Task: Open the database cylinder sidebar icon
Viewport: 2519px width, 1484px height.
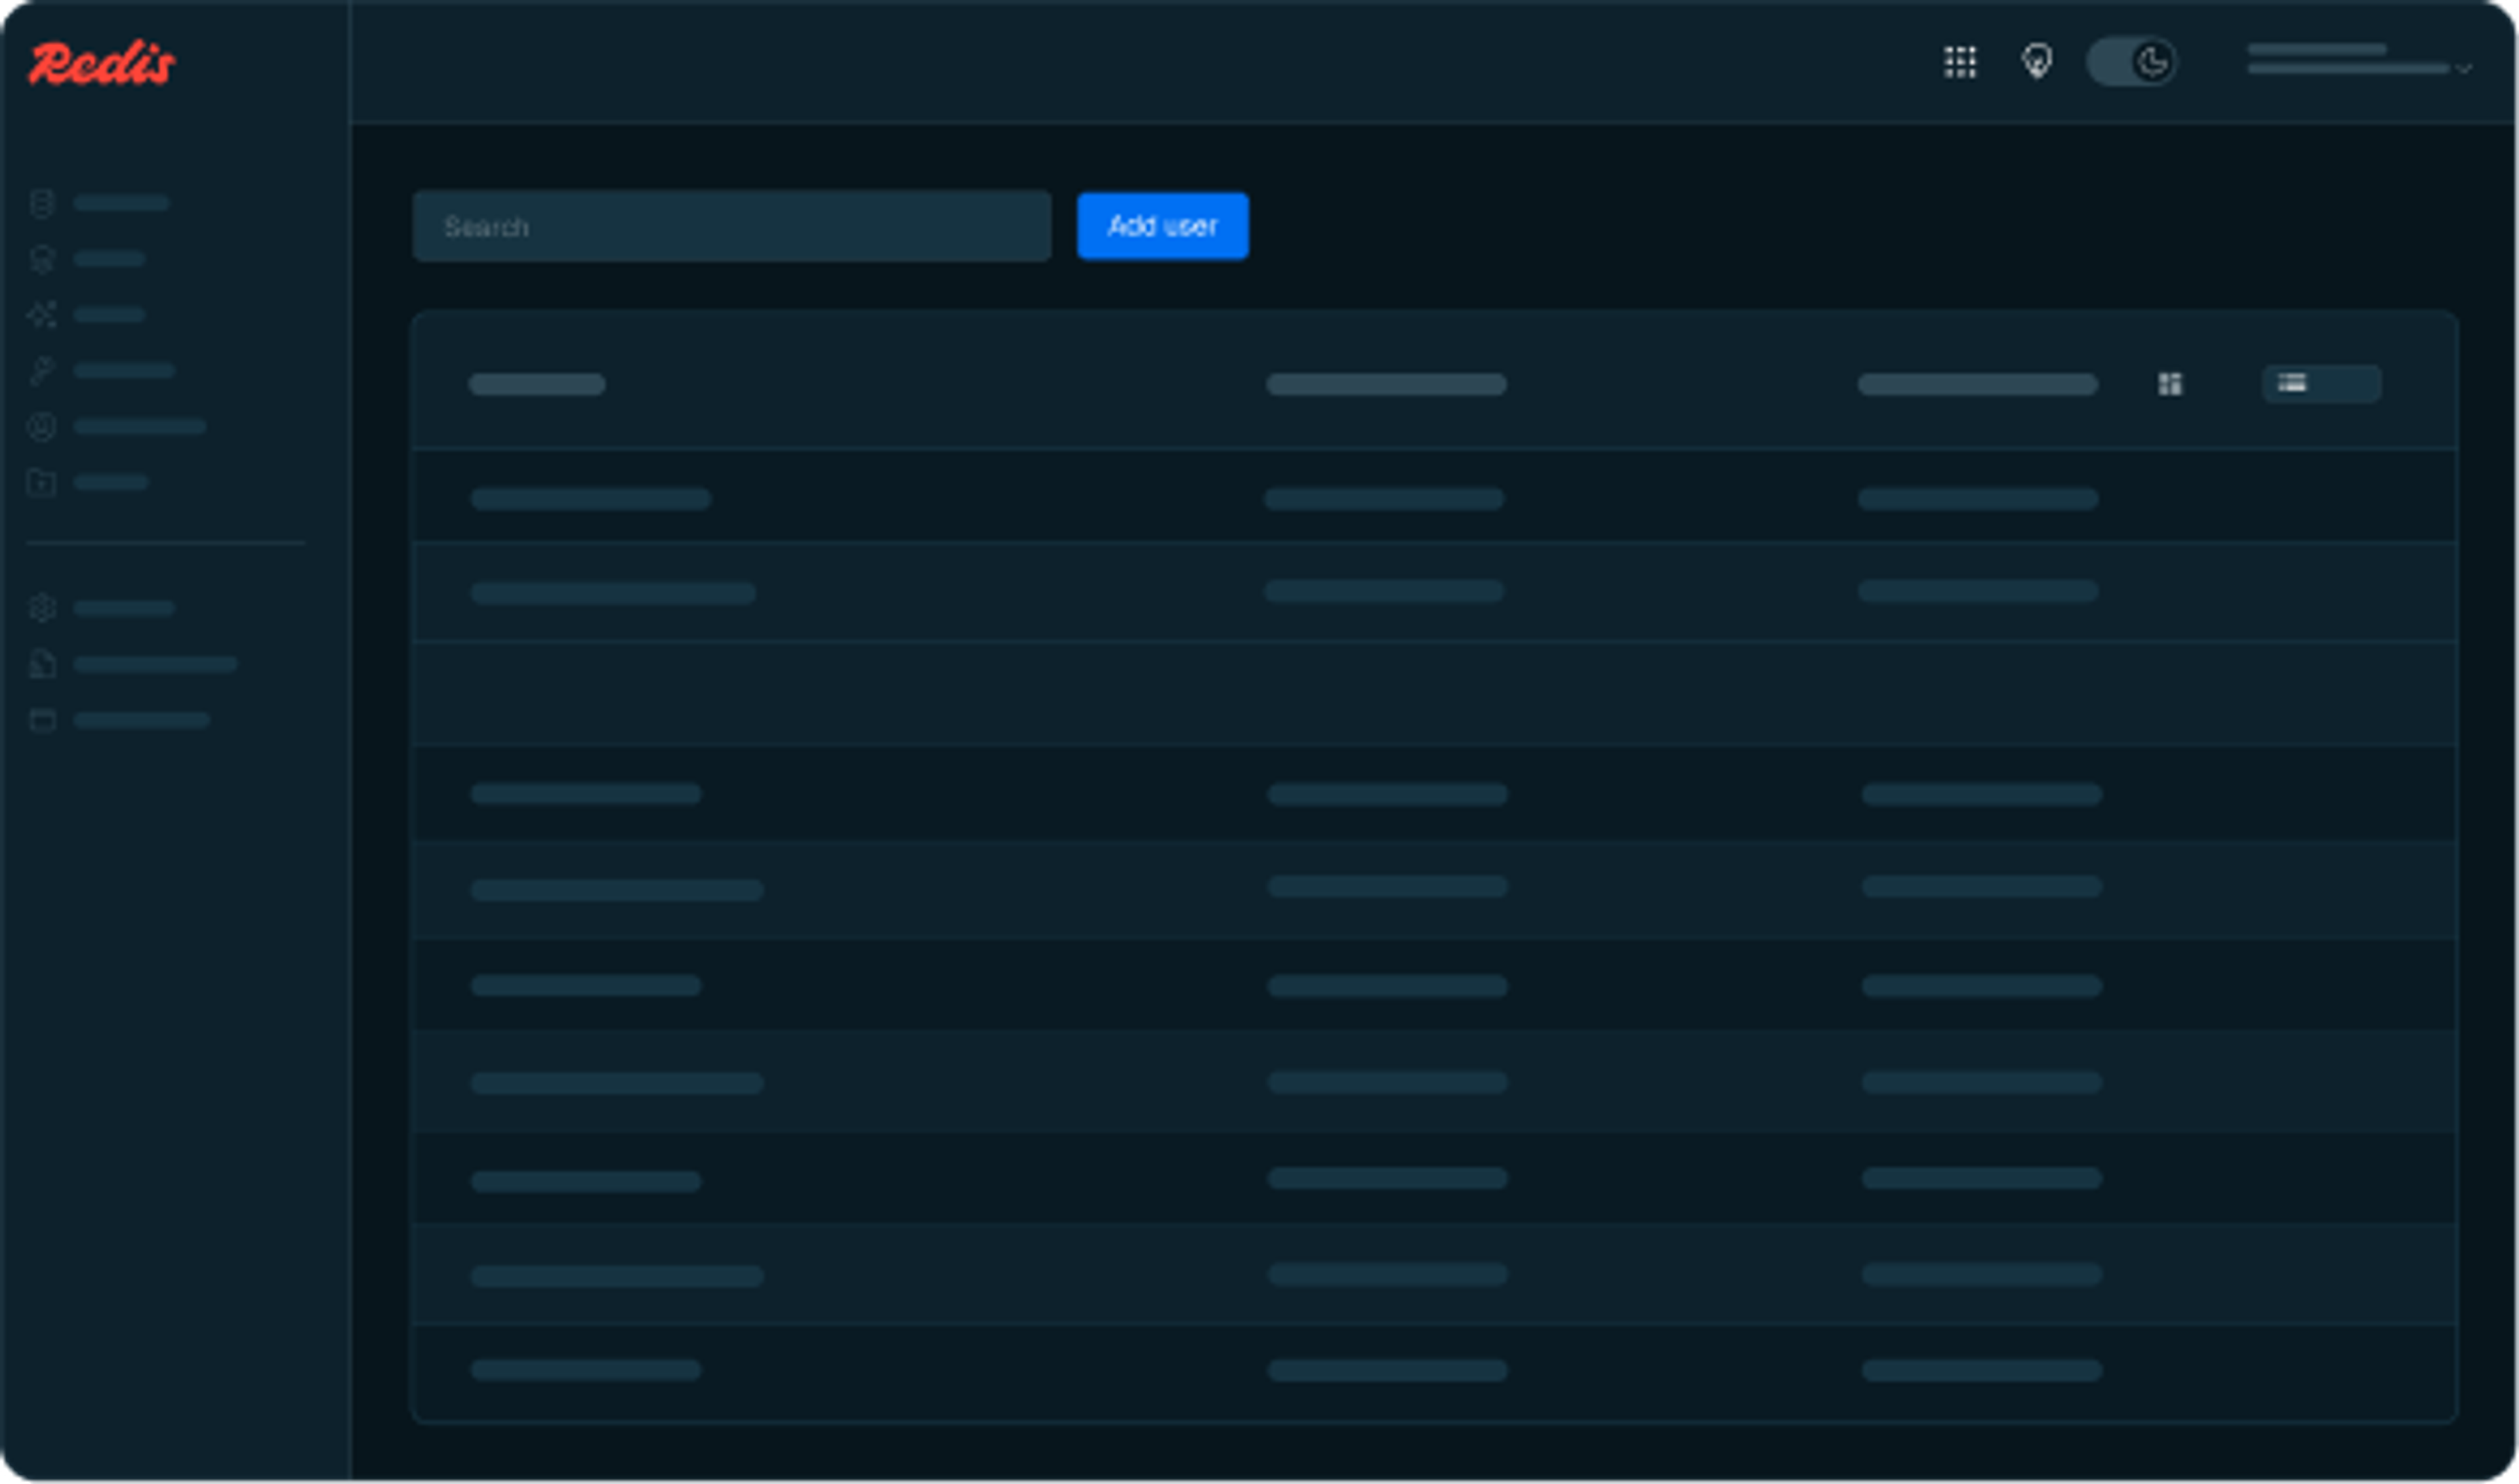Action: [41, 204]
